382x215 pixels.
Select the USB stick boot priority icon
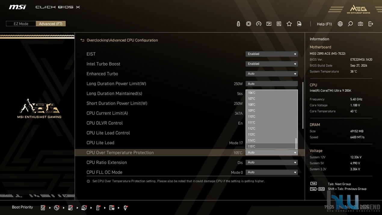(x=98, y=207)
